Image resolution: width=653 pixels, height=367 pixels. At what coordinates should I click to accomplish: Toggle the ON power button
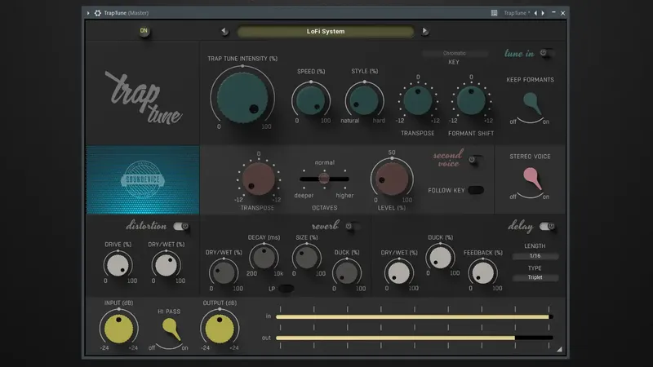tap(144, 31)
